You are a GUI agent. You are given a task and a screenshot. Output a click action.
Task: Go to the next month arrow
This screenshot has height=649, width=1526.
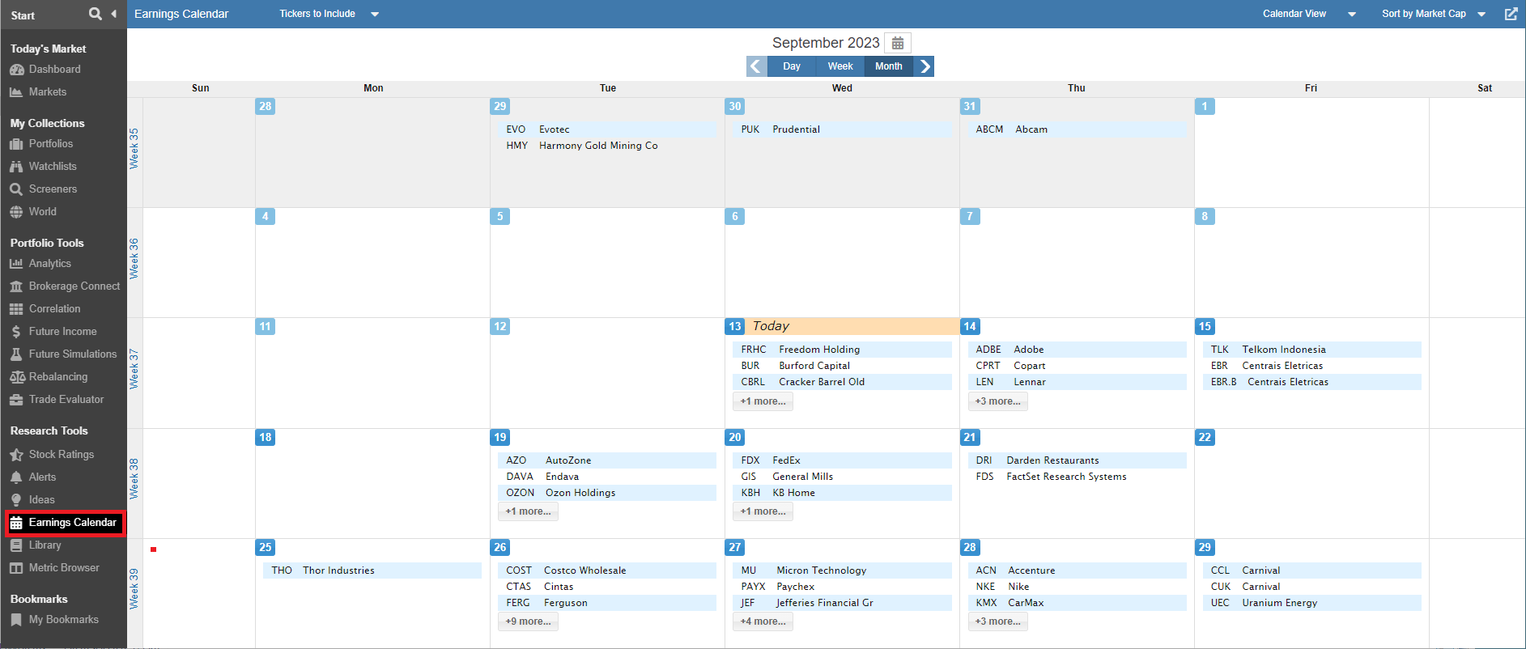tap(925, 66)
